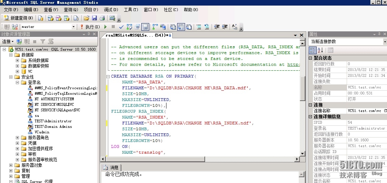Switch to the 消息 results tab
Screen dimensions: 387x183
pos(112,167)
